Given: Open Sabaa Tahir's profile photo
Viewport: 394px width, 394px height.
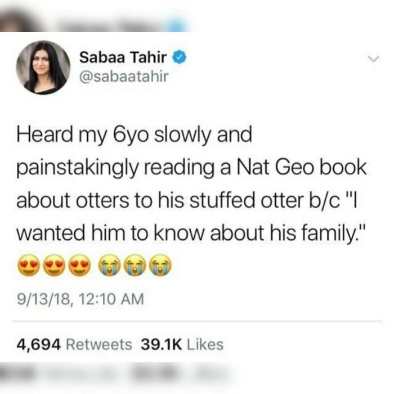Looking at the screenshot, I should pyautogui.click(x=43, y=68).
